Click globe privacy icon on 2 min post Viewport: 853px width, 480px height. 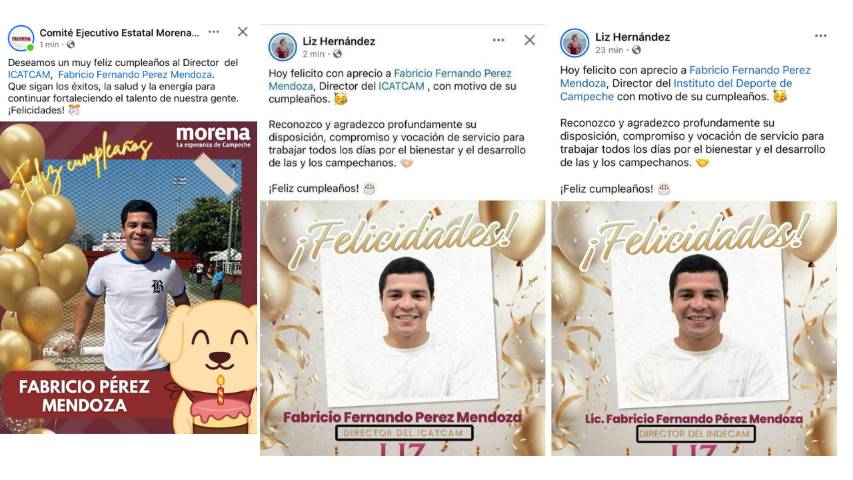[x=337, y=54]
